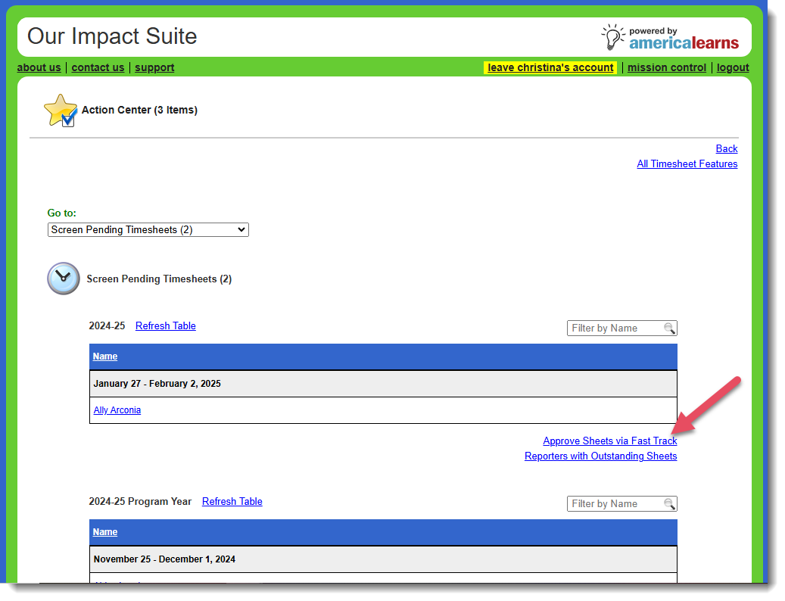Sort the Program Year table by Name
785x601 pixels.
click(x=105, y=532)
